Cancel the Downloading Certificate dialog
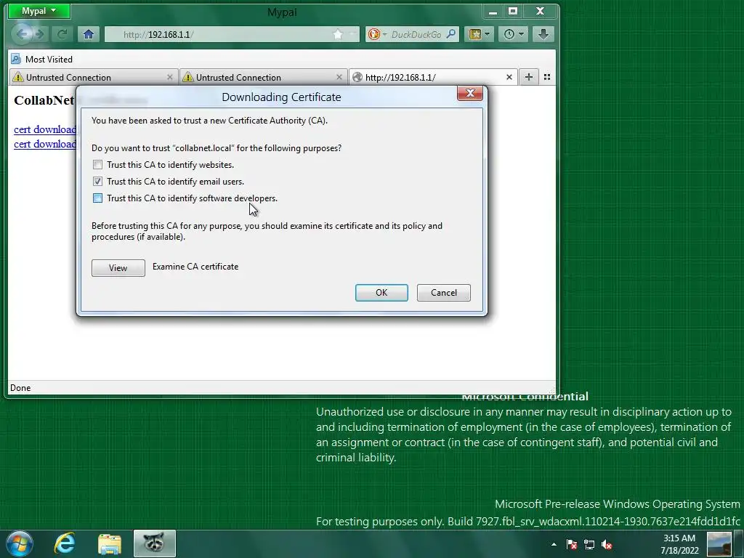This screenshot has width=744, height=558. click(444, 293)
